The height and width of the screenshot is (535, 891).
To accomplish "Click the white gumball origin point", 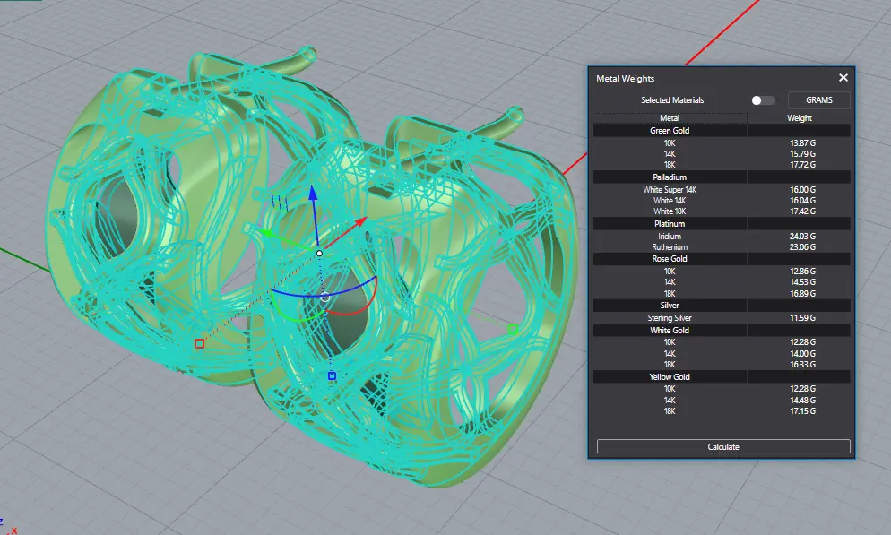I will point(319,254).
